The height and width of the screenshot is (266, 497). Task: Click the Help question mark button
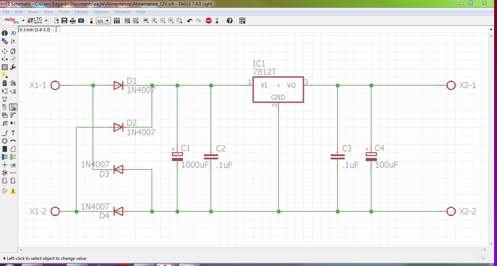coord(229,21)
